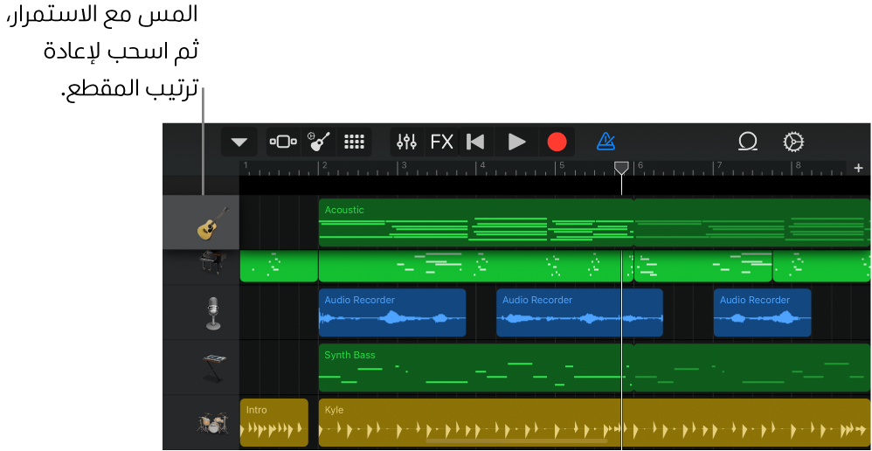Toggle the blue metronome
The height and width of the screenshot is (451, 872).
606,142
